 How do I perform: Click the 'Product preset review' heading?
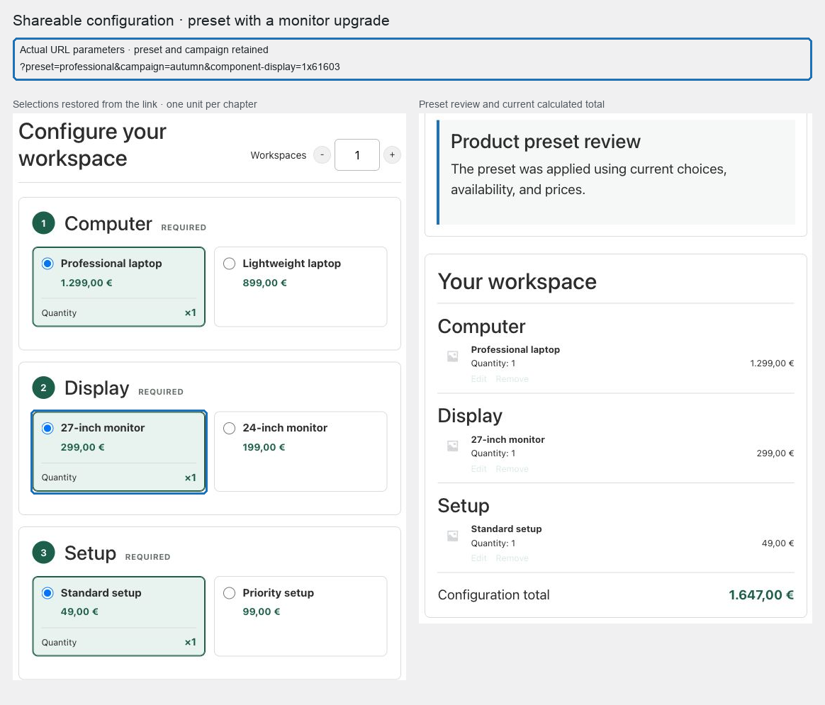(546, 142)
